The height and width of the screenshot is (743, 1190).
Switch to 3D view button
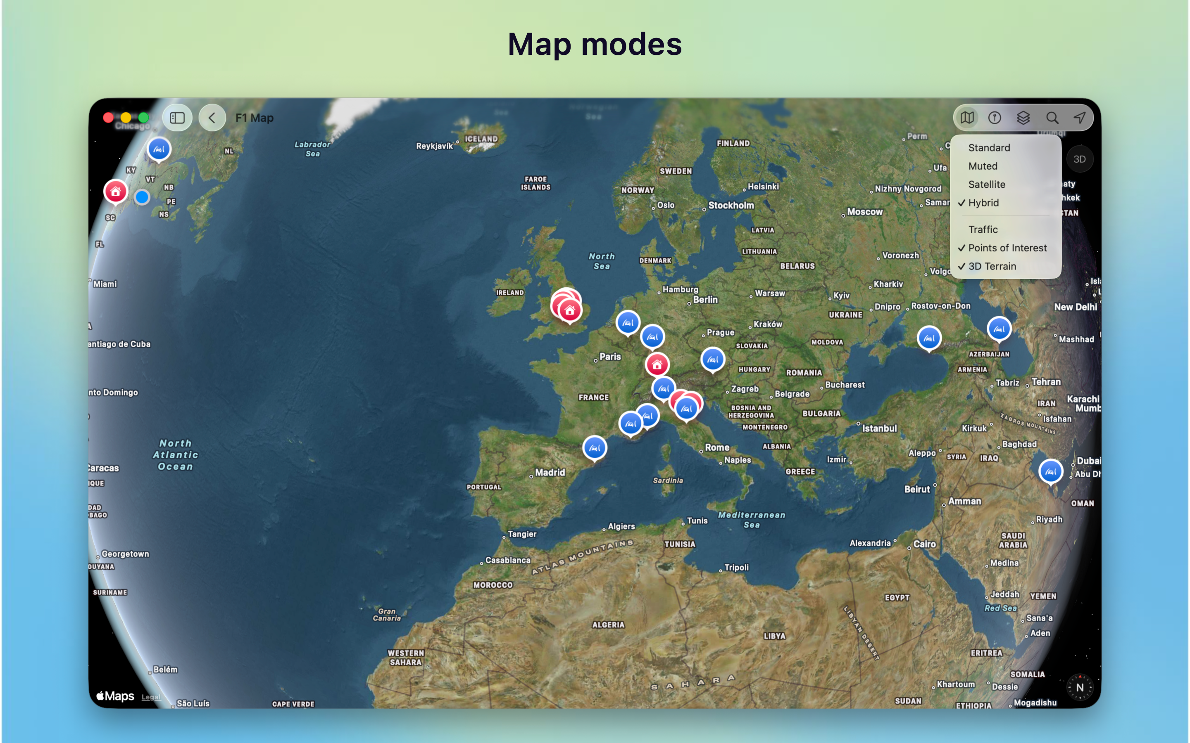pyautogui.click(x=1079, y=159)
